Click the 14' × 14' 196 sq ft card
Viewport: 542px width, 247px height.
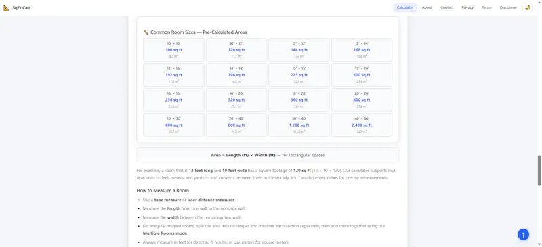[236, 74]
